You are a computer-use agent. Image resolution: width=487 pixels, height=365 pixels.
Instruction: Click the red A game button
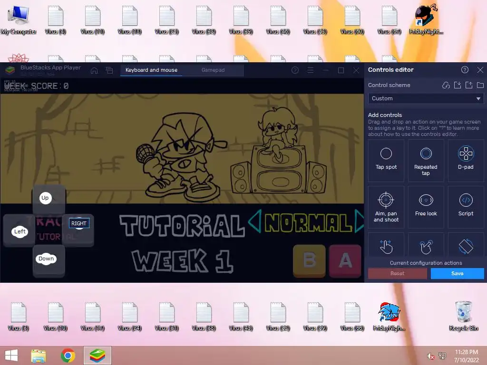(345, 260)
